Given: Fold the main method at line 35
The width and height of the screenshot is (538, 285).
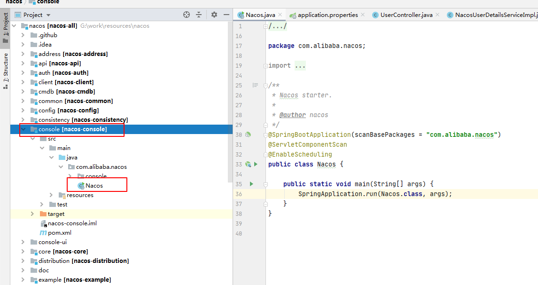Looking at the screenshot, I should (x=265, y=184).
